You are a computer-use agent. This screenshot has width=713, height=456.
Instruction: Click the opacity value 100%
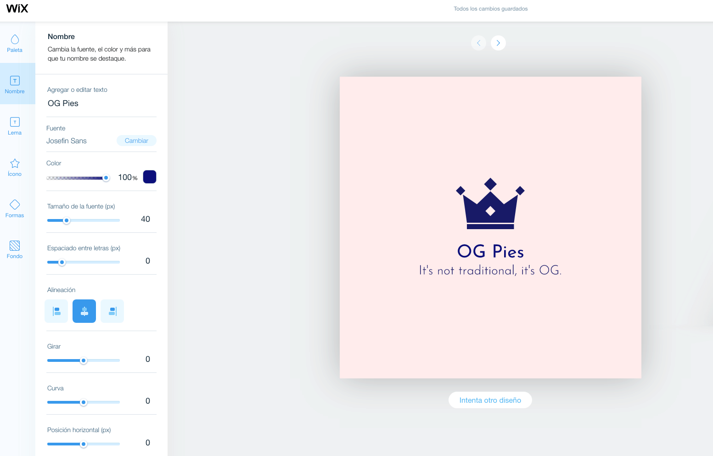(128, 177)
